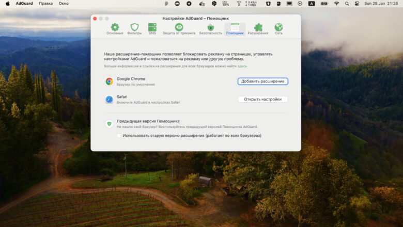Open the Расширения puzzle tab
This screenshot has height=227, width=403.
pos(258,29)
